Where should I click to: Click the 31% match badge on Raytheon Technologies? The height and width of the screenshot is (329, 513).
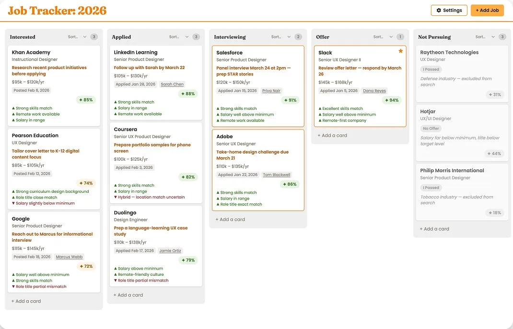495,94
